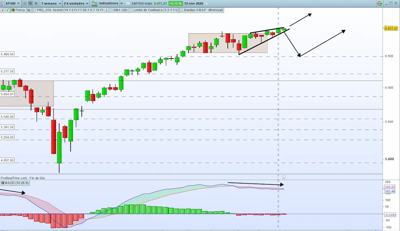Click the info icon beside S&P500 Index
Screen dimensions: 400x231
[128, 3]
